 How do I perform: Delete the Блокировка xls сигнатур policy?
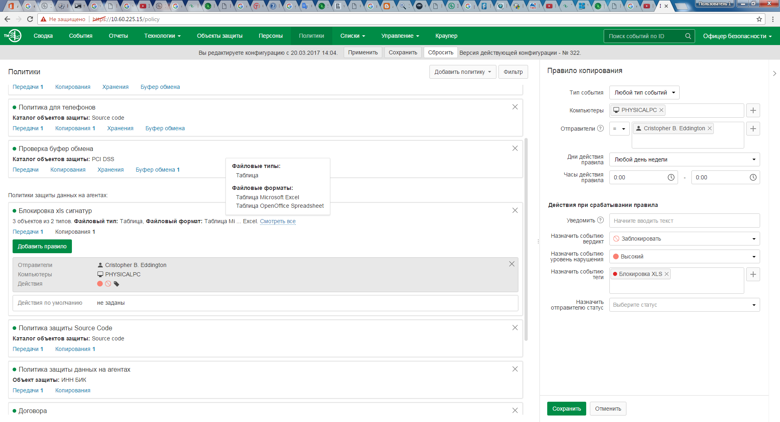point(515,211)
